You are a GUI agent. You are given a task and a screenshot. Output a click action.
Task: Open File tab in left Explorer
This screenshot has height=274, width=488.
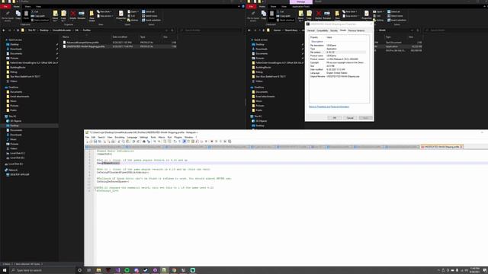(x=5, y=7)
